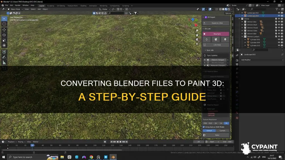Viewport: 285px width, 160px height.
Task: Click the Bake button
Action: (216, 135)
